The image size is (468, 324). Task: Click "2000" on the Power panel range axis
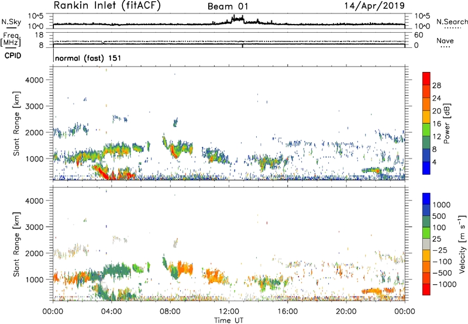[34, 132]
